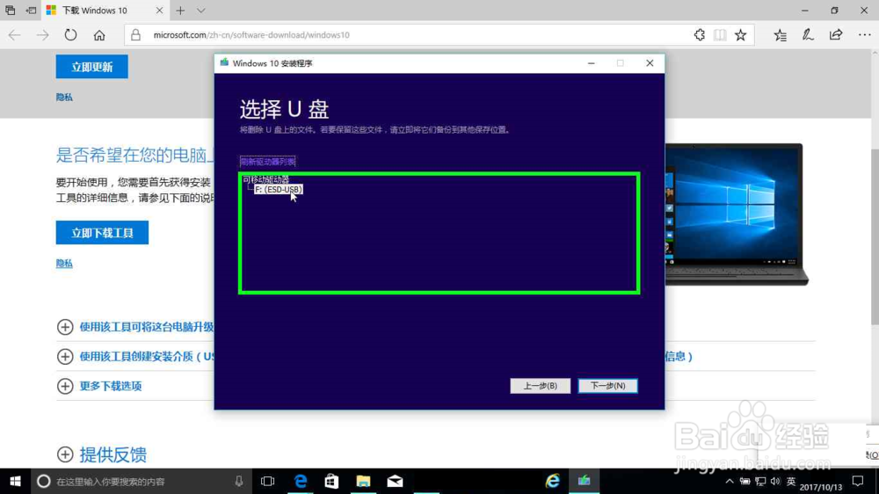Expand 更多下载选项 section
Screen dimensions: 879x494
coord(99,386)
